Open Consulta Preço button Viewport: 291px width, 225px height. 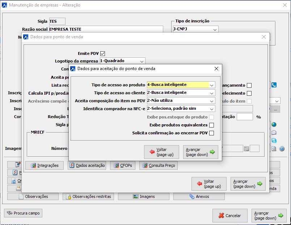(159, 165)
